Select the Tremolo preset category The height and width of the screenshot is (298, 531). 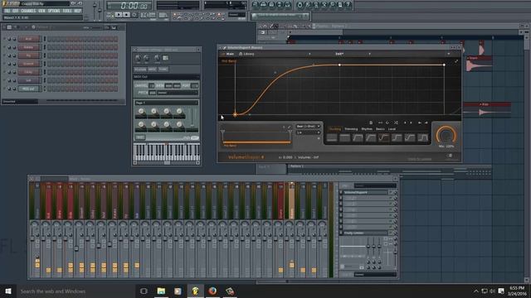click(x=351, y=129)
